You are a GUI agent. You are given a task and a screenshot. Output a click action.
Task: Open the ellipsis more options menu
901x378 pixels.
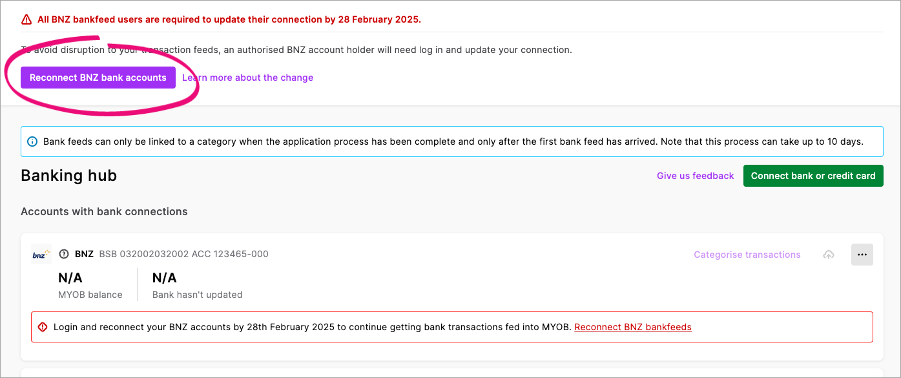[x=862, y=255]
